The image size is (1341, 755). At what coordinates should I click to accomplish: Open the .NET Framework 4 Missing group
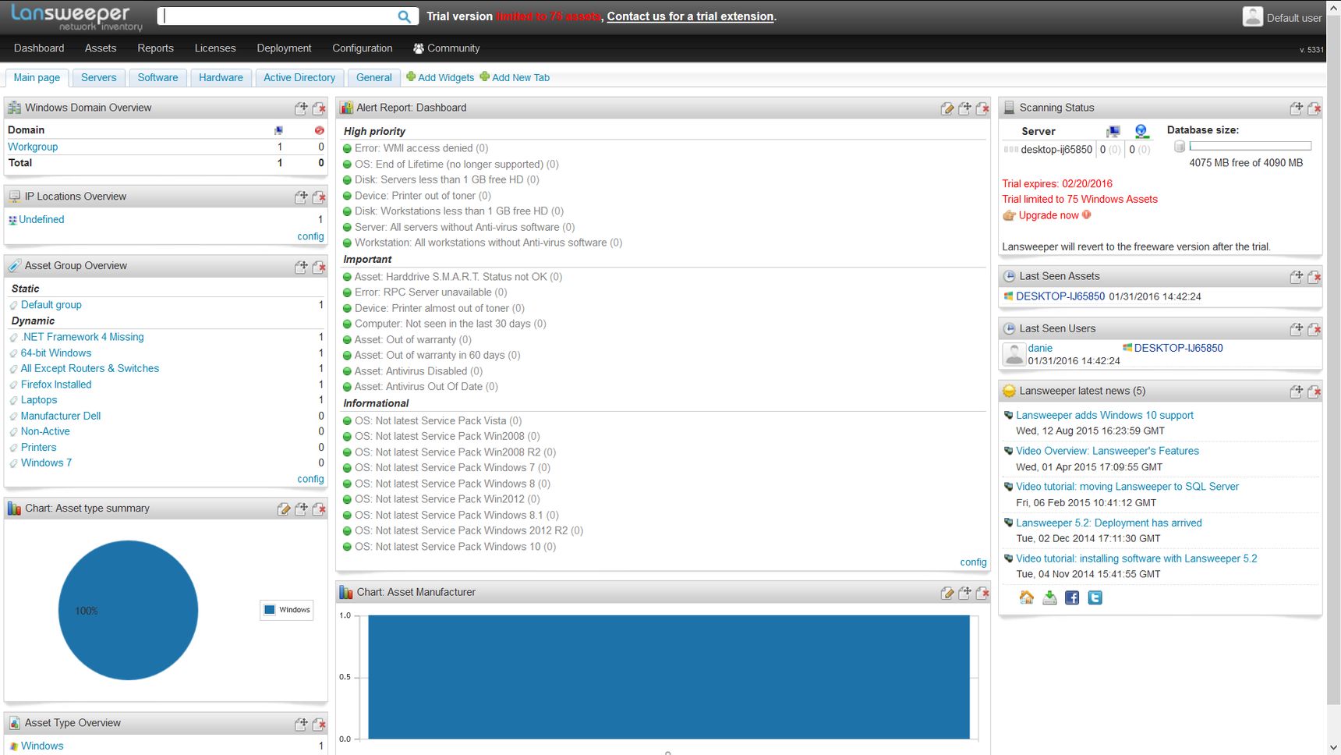[82, 337]
